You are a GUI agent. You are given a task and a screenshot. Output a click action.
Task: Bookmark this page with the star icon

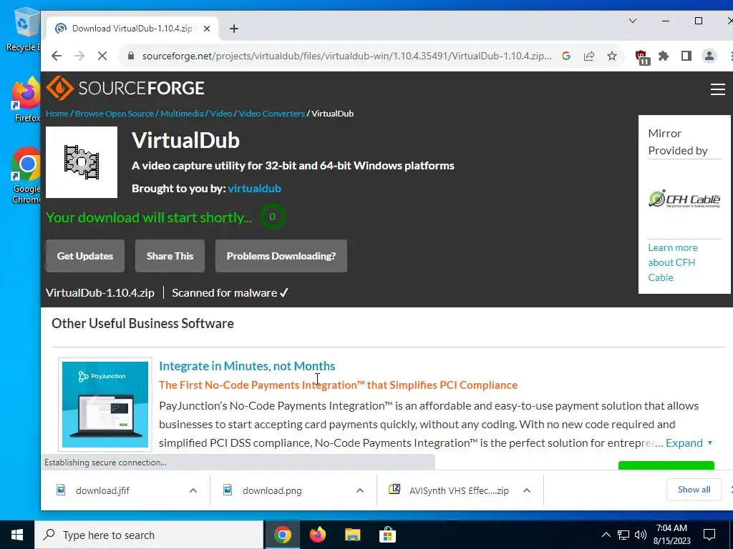pos(612,56)
